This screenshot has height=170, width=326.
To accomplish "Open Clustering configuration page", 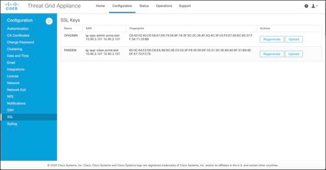I will tap(15, 49).
